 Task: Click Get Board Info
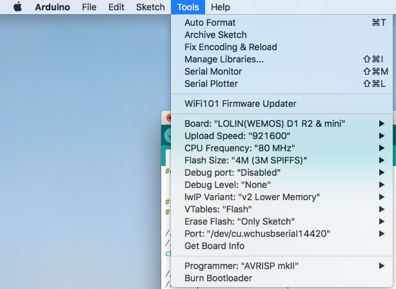click(214, 246)
